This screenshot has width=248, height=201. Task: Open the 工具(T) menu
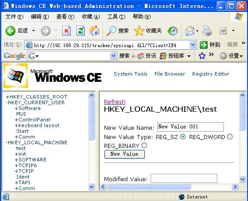click(x=116, y=17)
